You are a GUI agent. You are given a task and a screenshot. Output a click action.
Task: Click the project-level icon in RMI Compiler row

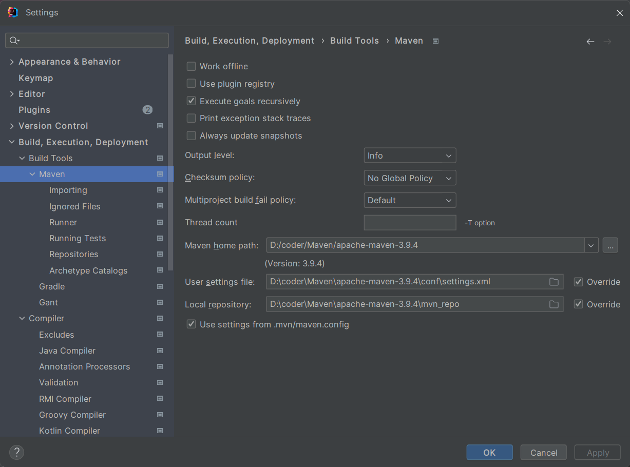tap(160, 399)
